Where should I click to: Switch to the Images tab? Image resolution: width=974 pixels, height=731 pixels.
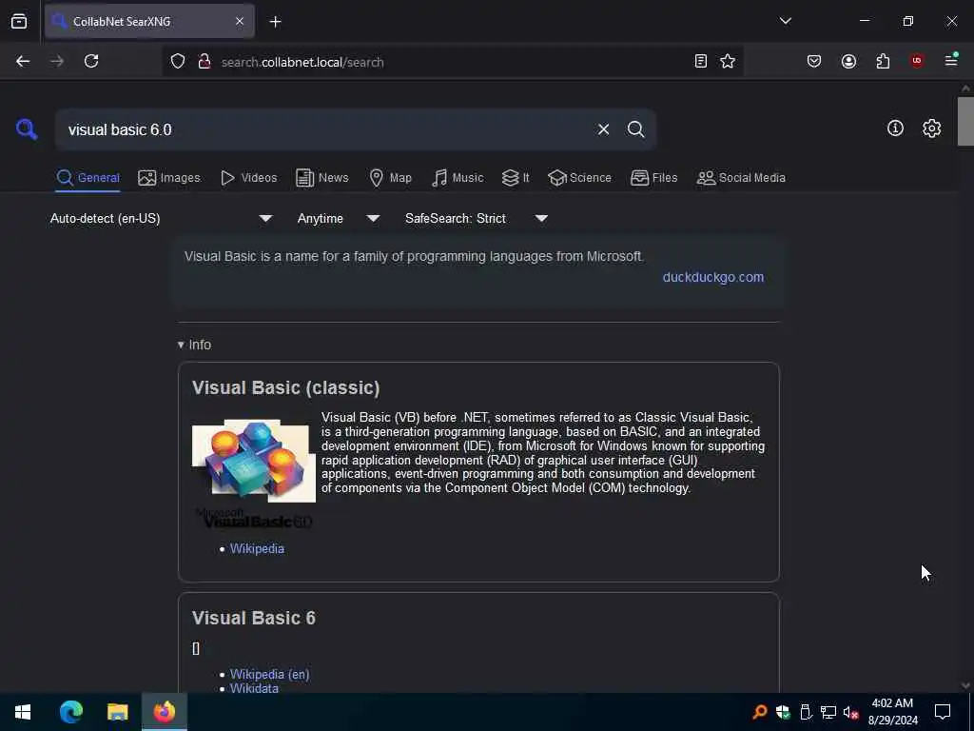tap(169, 178)
